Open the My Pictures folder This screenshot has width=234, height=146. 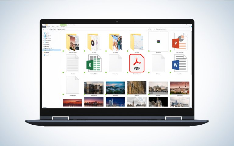point(115,42)
